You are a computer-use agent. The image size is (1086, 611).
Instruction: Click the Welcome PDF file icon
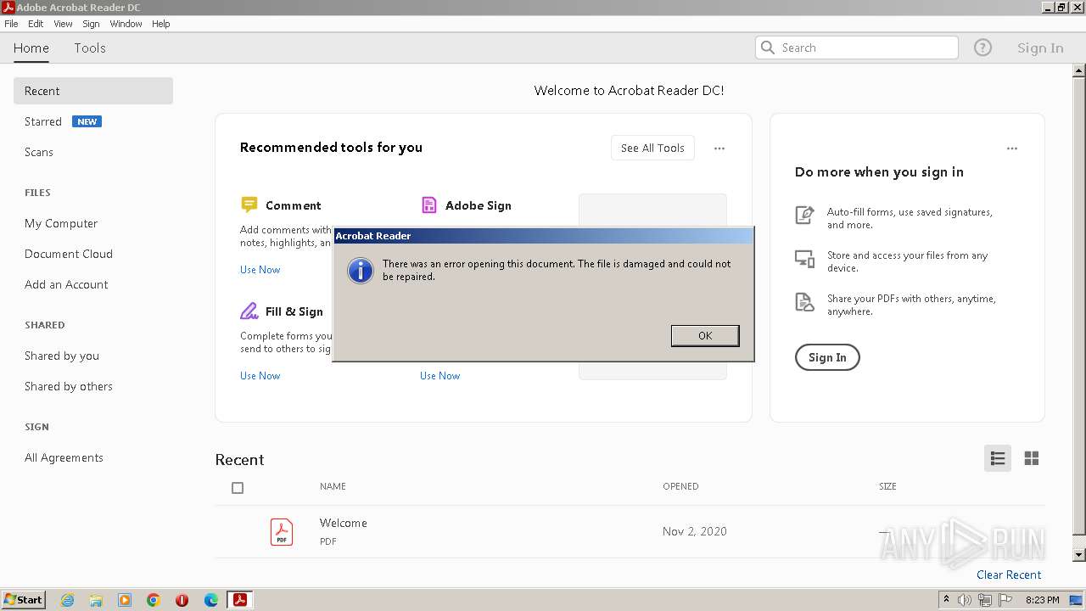[x=282, y=532]
